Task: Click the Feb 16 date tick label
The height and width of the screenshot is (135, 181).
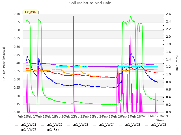Action: [x=22, y=116]
